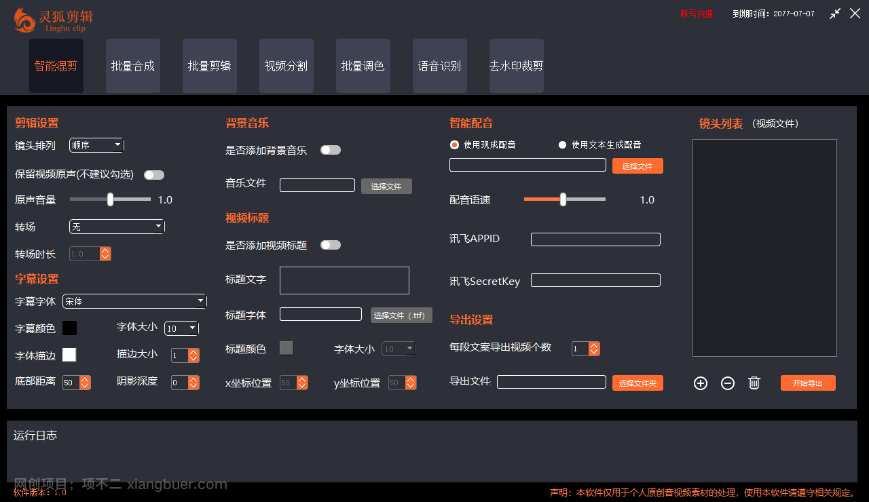Click 选择文件夹 for export location

pyautogui.click(x=637, y=383)
